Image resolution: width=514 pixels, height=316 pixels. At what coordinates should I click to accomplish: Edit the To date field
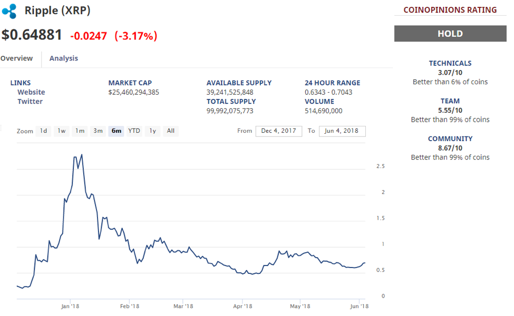tap(342, 131)
